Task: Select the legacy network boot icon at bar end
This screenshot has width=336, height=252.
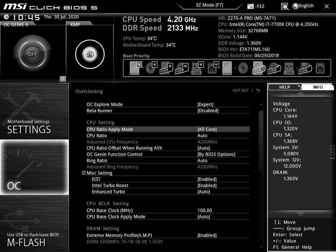Action: click(320, 68)
